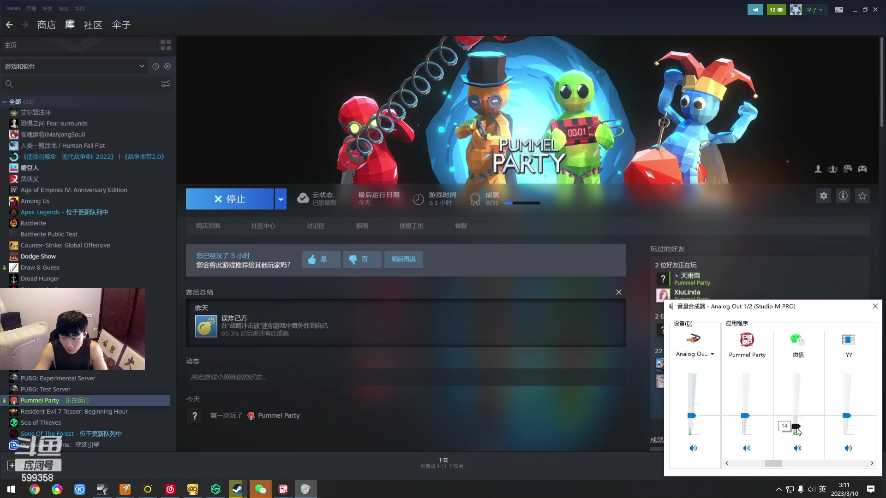Image resolution: width=886 pixels, height=498 pixels.
Task: Open the 好友 menu
Action: [x=48, y=9]
